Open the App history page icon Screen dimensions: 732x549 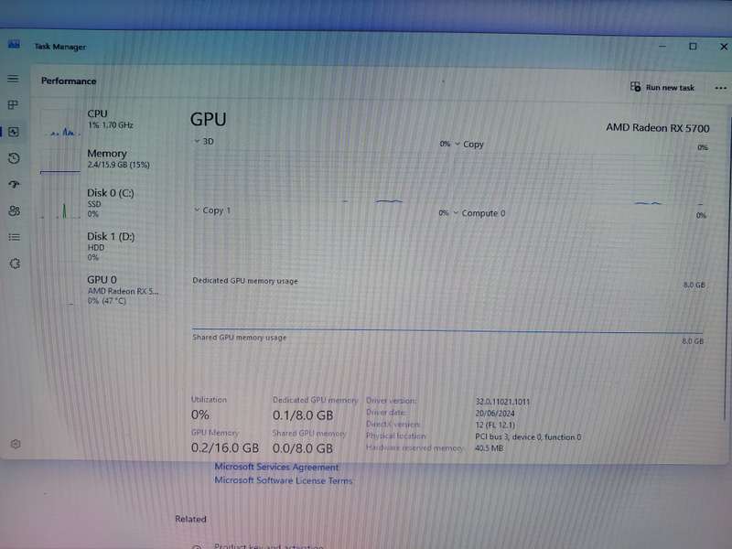(x=14, y=158)
